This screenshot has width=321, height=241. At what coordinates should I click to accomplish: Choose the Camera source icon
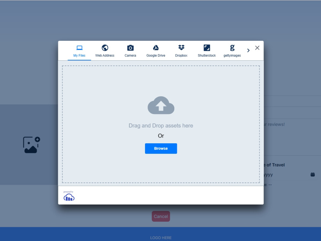[x=130, y=48]
